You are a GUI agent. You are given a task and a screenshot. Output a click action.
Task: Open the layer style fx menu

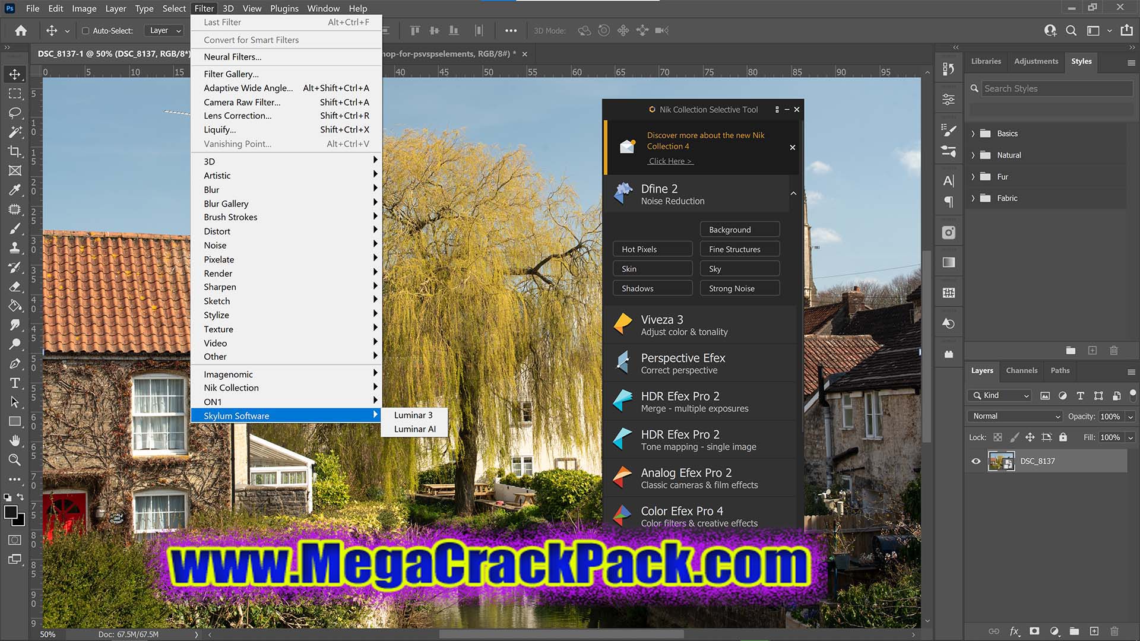point(1015,631)
